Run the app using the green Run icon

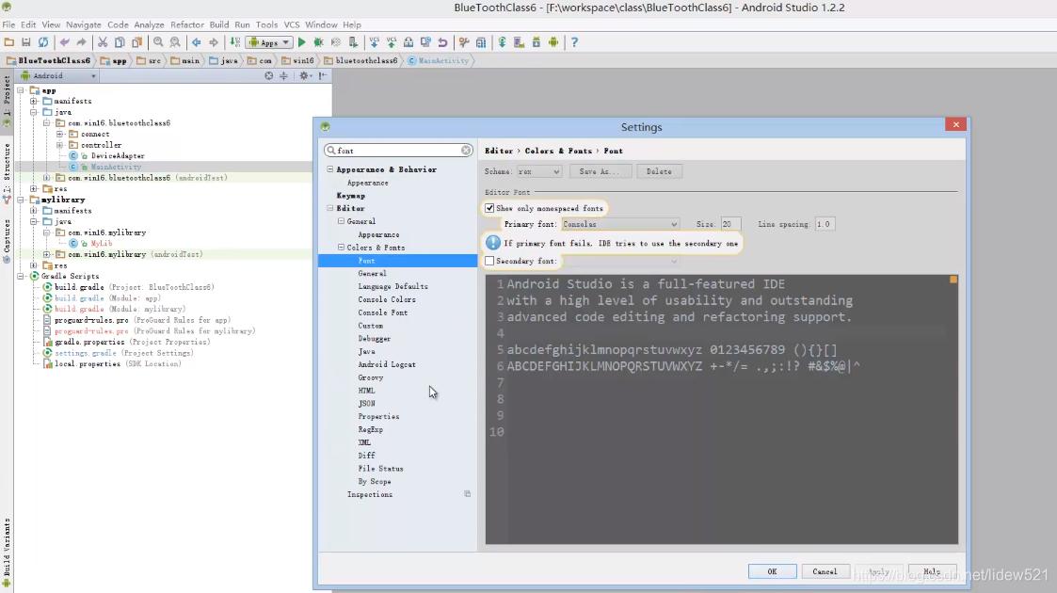(301, 42)
